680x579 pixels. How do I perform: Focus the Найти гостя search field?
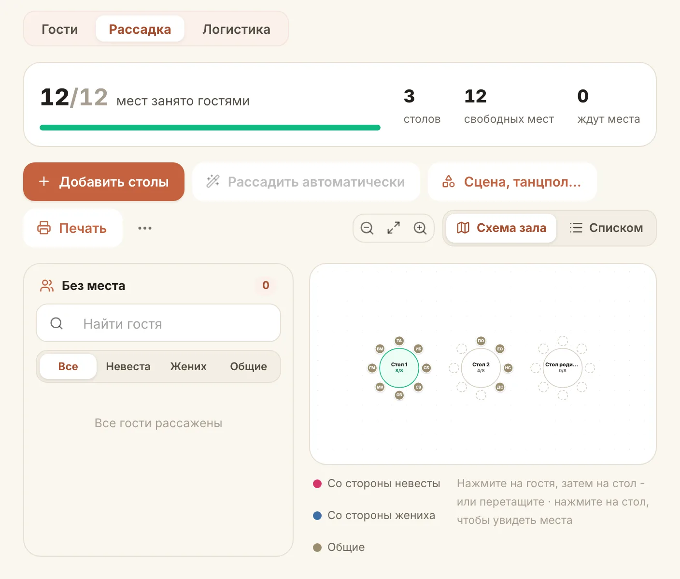158,323
